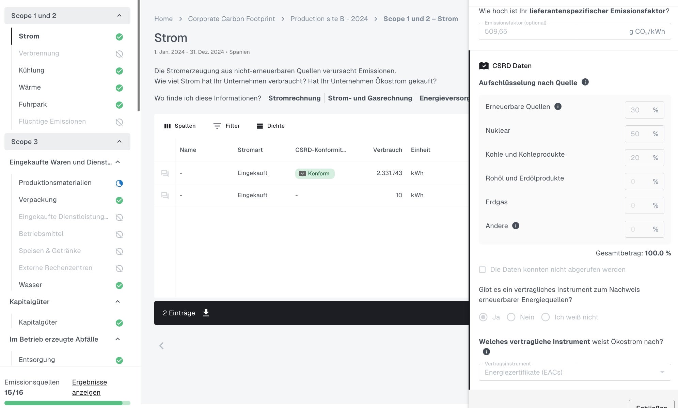Go to Corporate Carbon Footprint breadcrumb

coord(231,19)
